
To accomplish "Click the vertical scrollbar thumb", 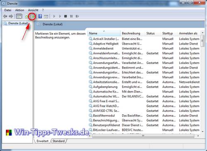I will (202, 41).
